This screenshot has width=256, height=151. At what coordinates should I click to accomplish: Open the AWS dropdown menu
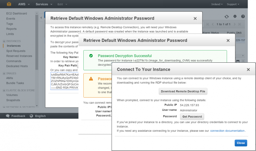(24, 4)
